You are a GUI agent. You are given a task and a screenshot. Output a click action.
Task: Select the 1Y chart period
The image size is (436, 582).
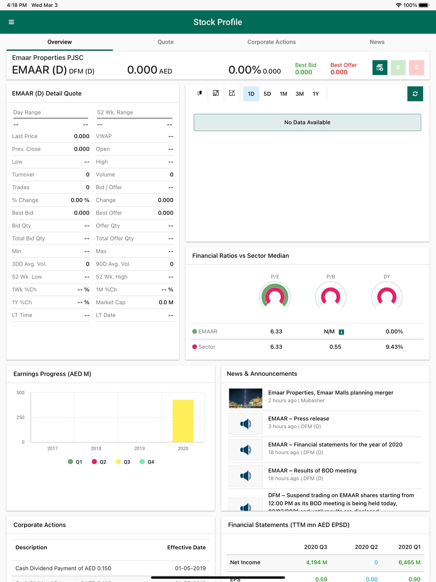(316, 94)
